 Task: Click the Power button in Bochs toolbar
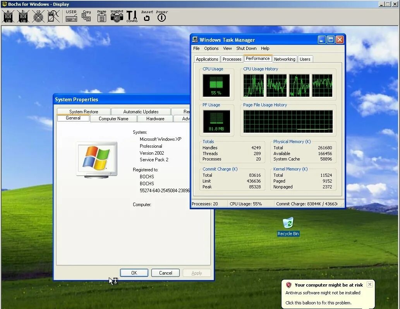(162, 16)
